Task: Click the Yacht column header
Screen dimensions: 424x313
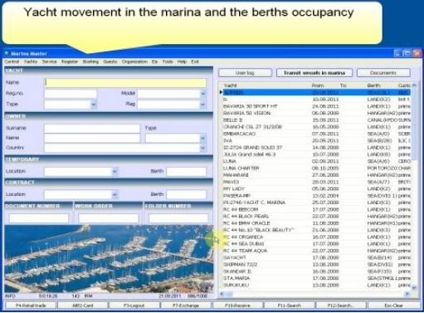Action: [x=231, y=86]
